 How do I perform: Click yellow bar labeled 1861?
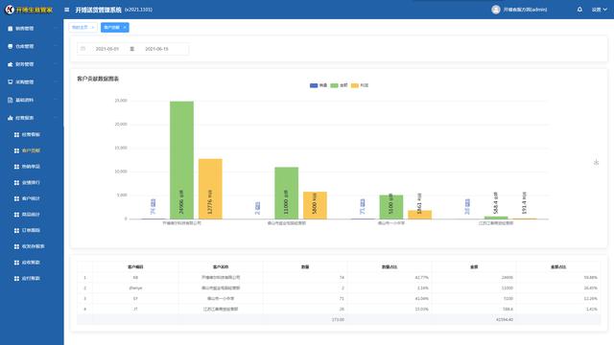420,215
